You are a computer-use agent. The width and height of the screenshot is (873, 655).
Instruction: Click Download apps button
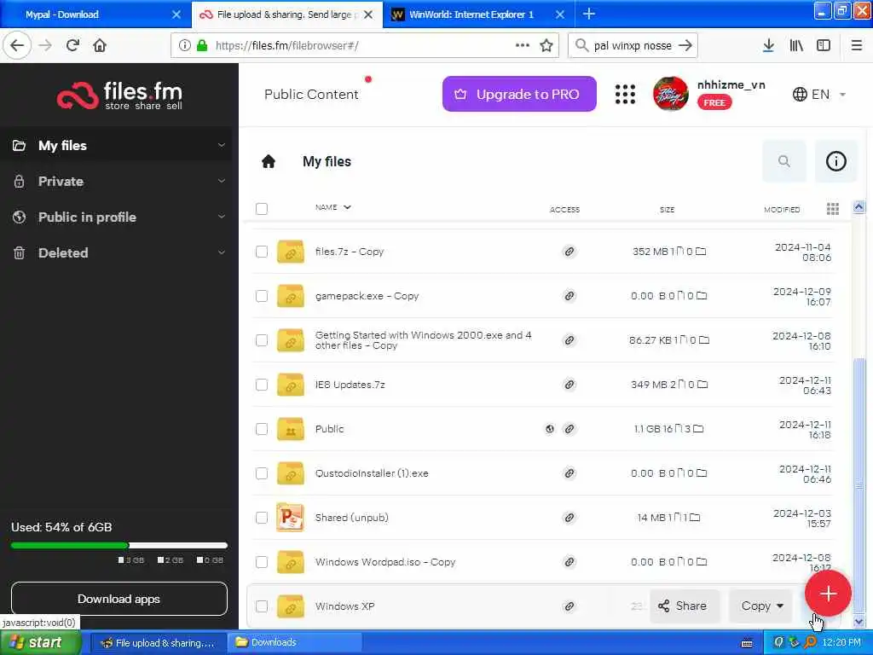tap(119, 599)
